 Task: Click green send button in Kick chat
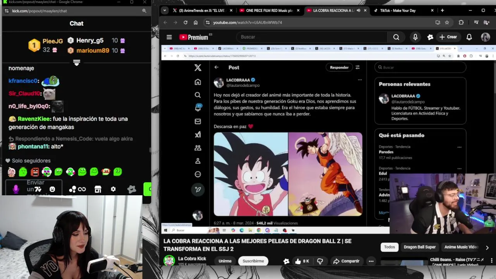coord(147,189)
